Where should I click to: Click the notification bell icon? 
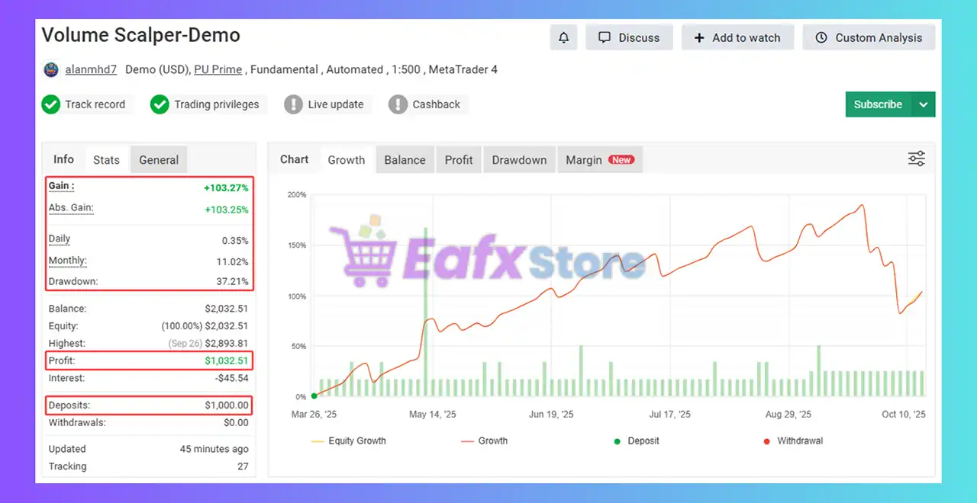coord(563,37)
